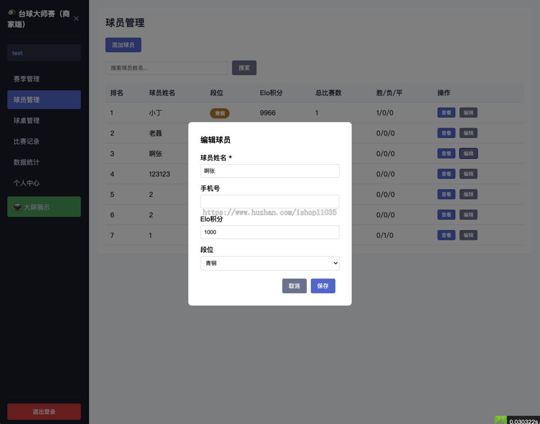This screenshot has width=540, height=424.
Task: Click 保存 to save player
Action: click(x=323, y=286)
